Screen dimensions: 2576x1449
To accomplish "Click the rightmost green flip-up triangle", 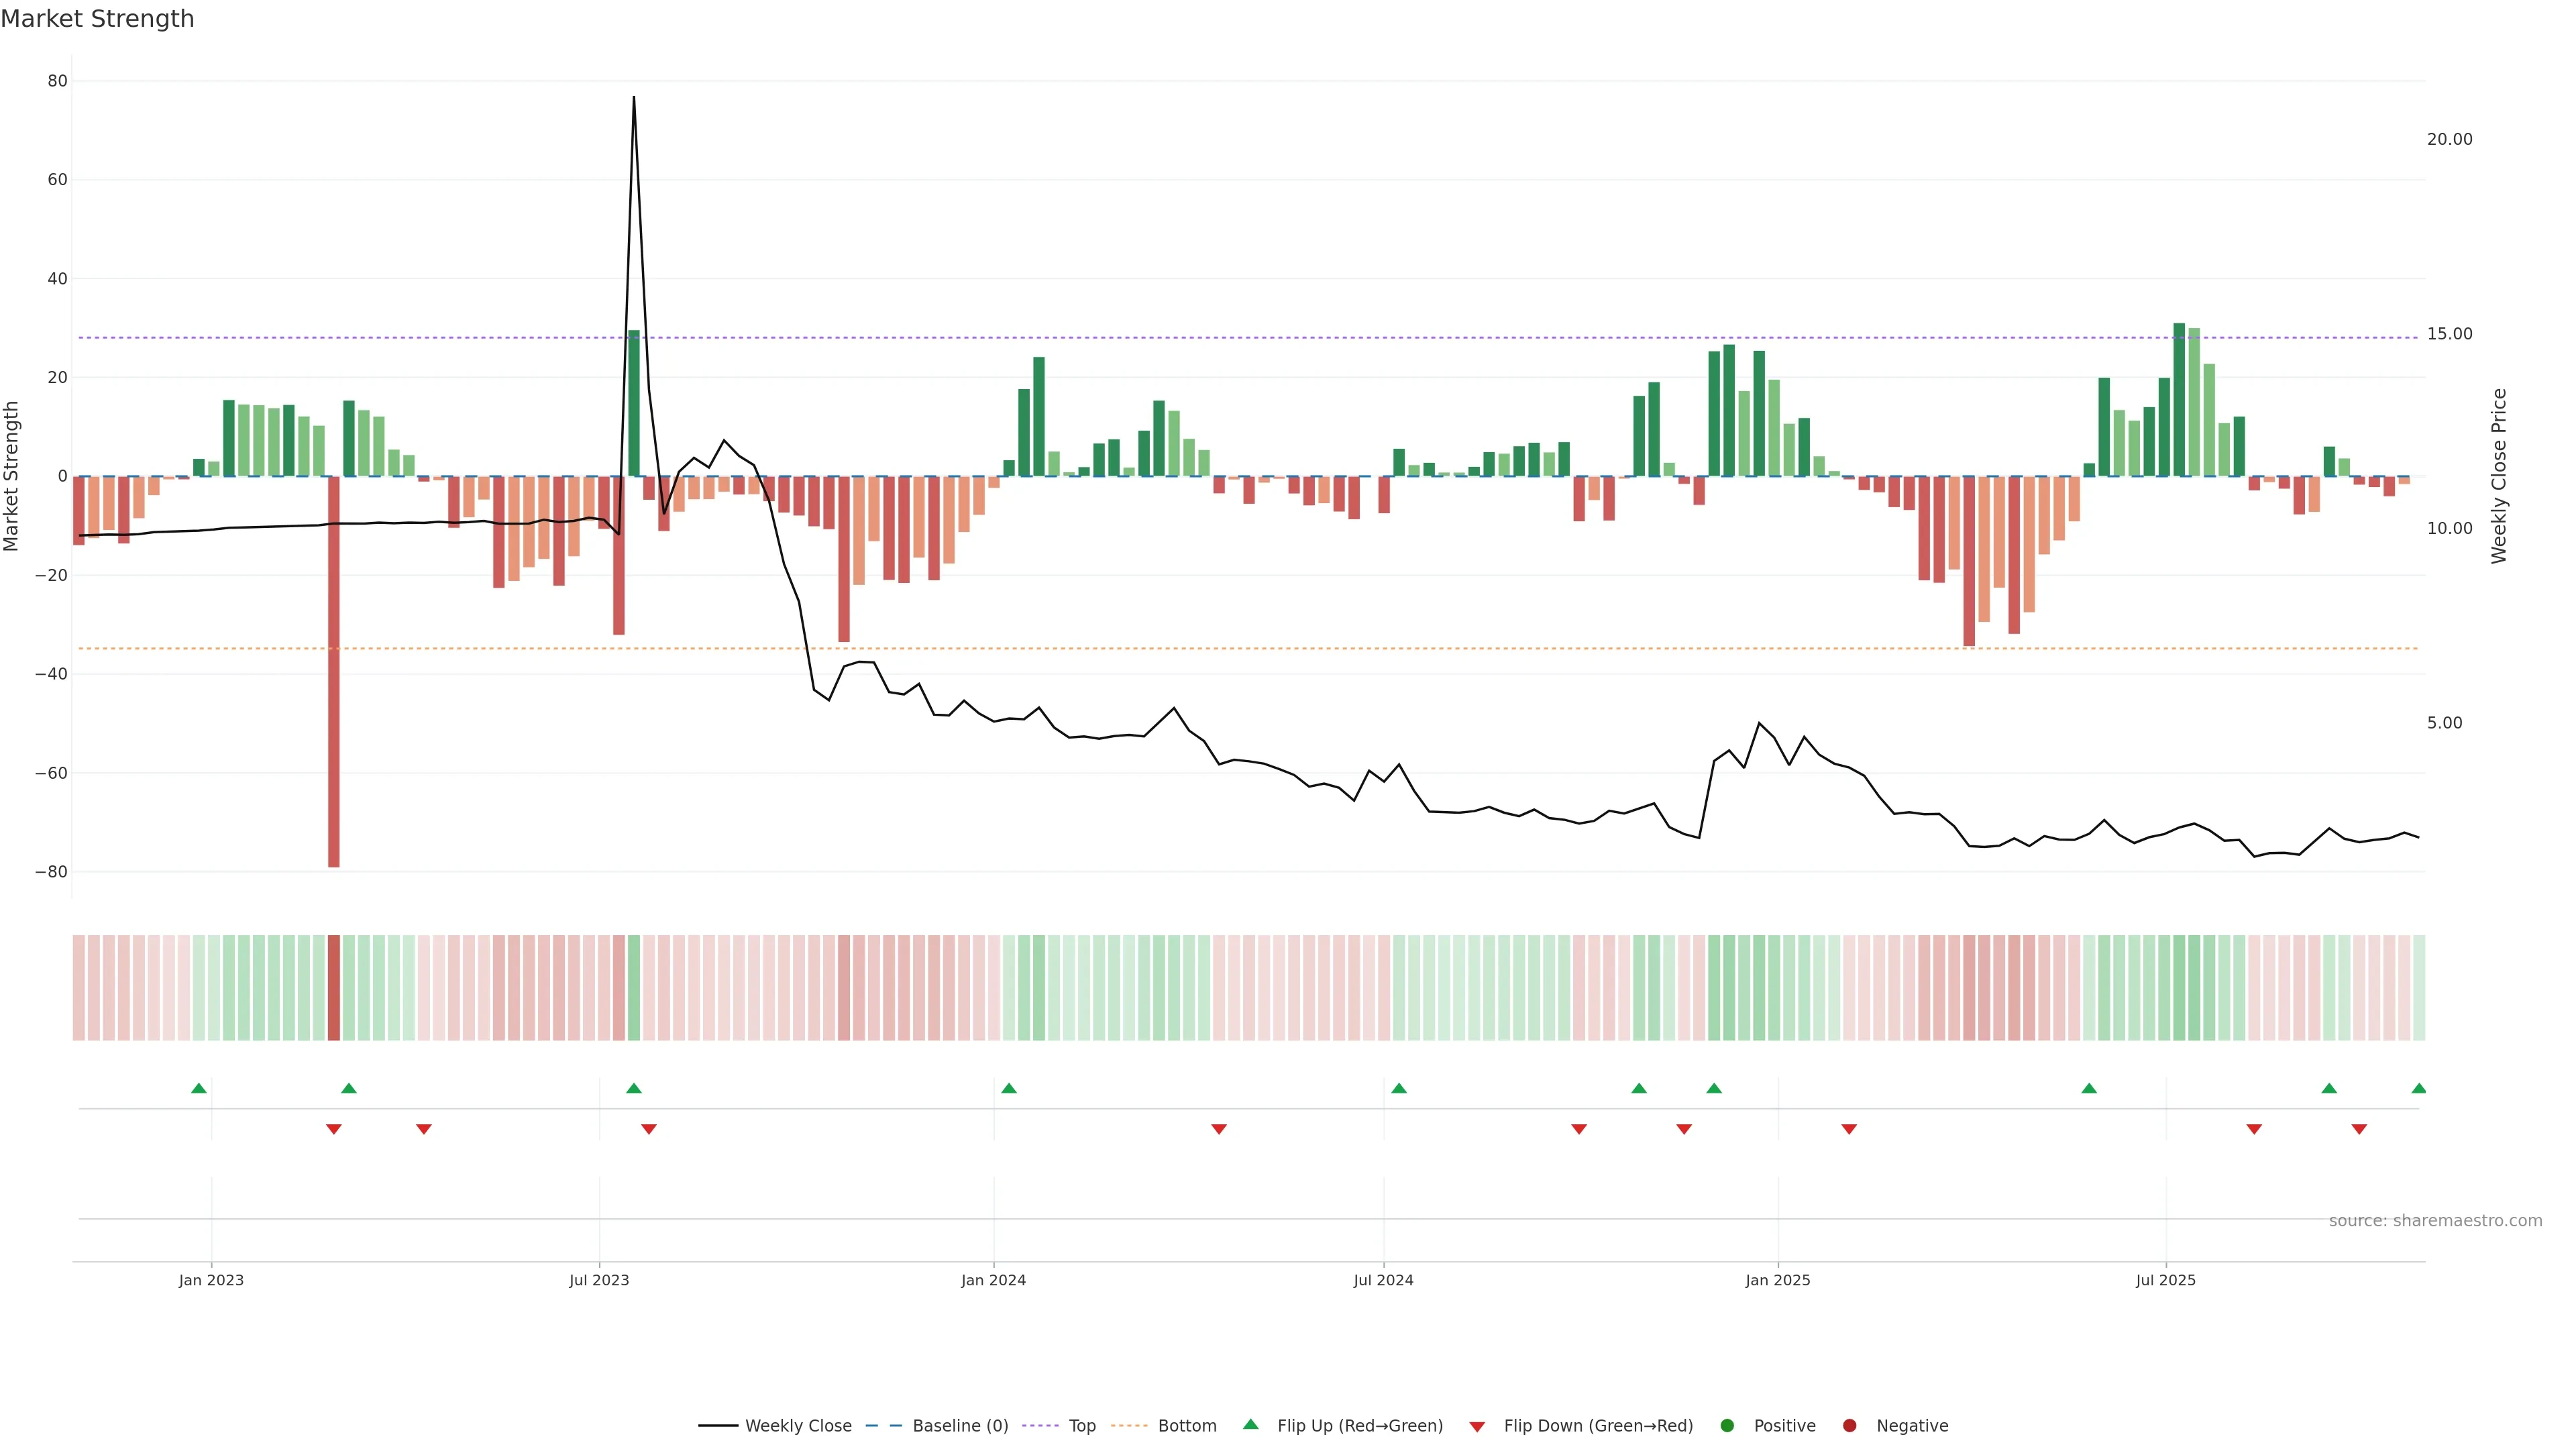I will point(2418,1088).
